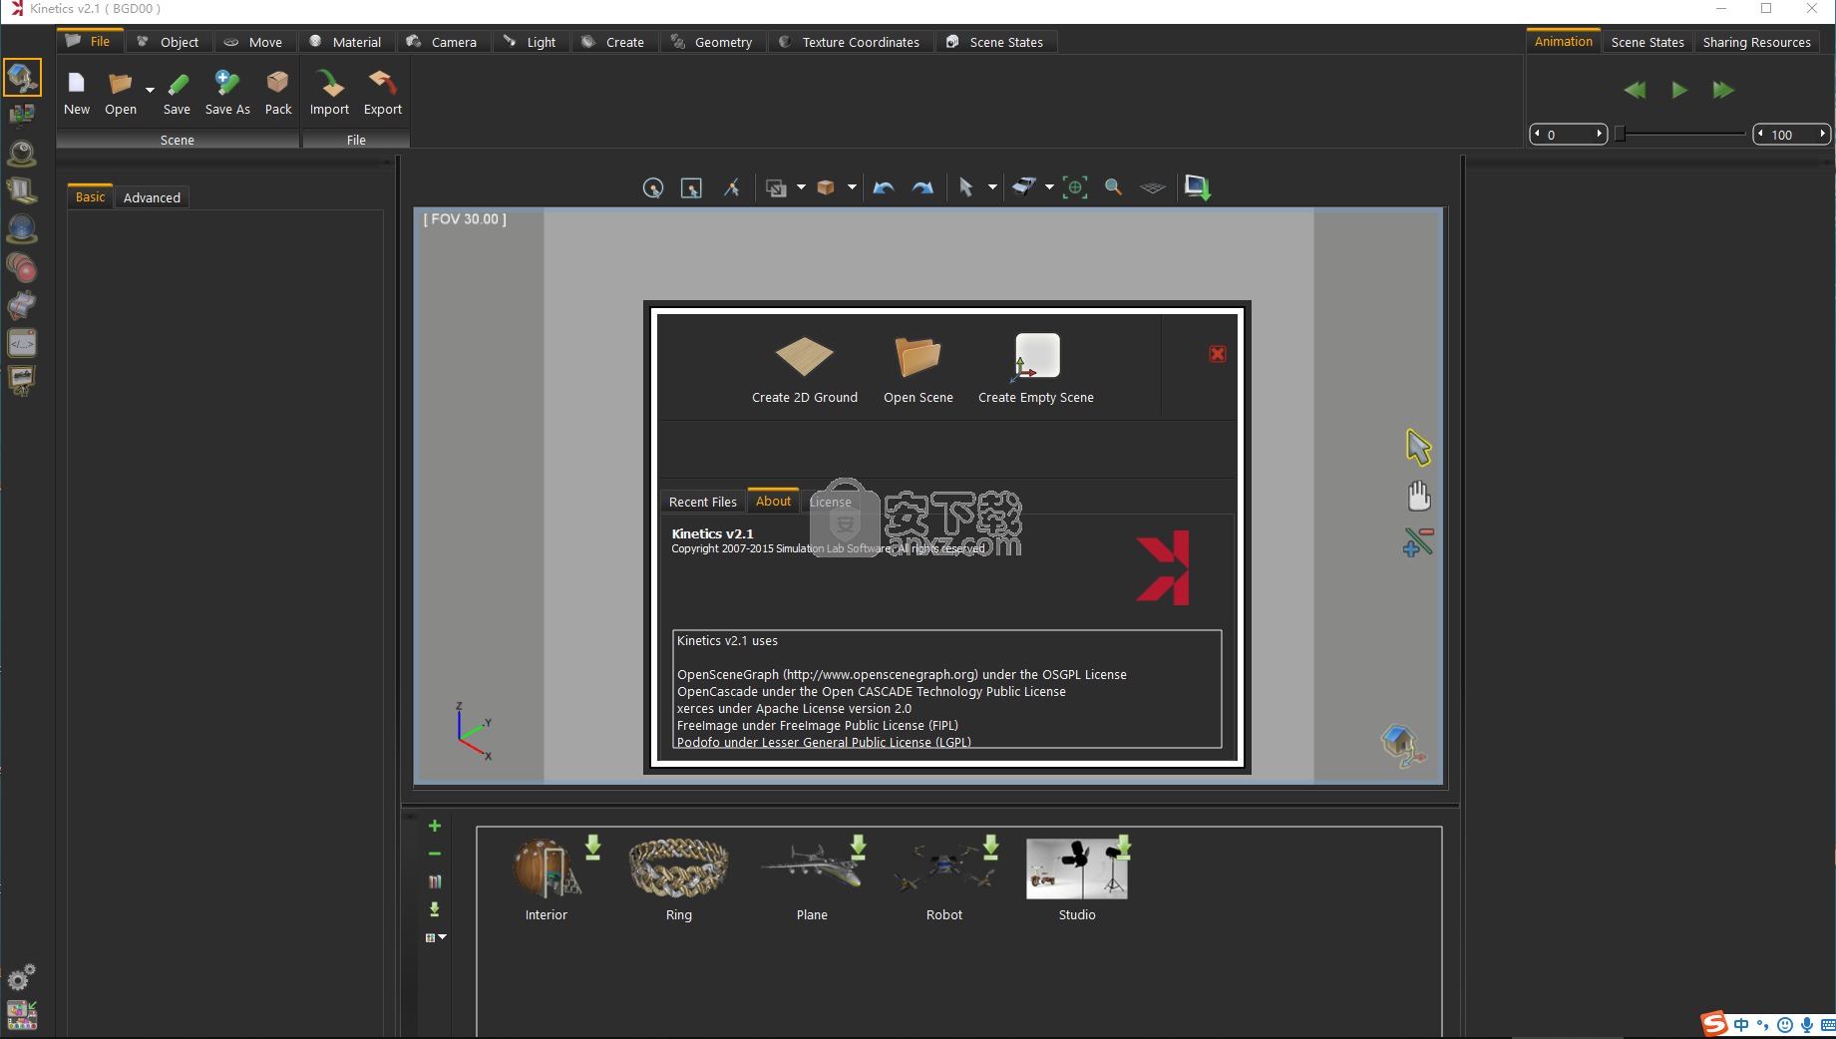
Task: Click Create 2D Ground button
Action: tap(805, 370)
